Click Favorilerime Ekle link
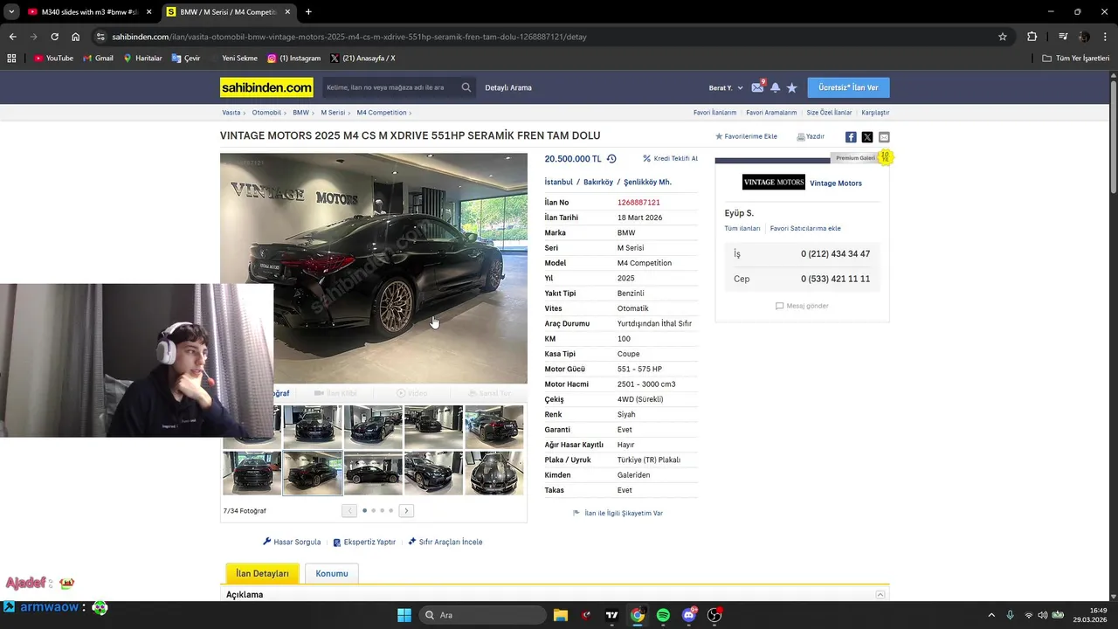The image size is (1118, 629). 746,136
